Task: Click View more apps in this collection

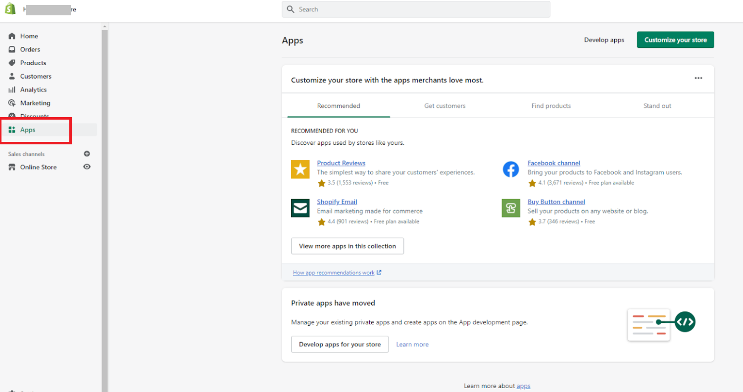Action: (x=347, y=246)
